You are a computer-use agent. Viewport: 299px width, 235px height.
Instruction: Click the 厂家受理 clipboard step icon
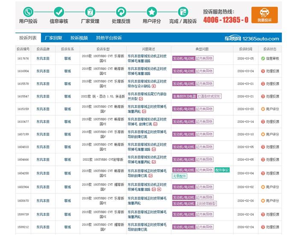90,12
